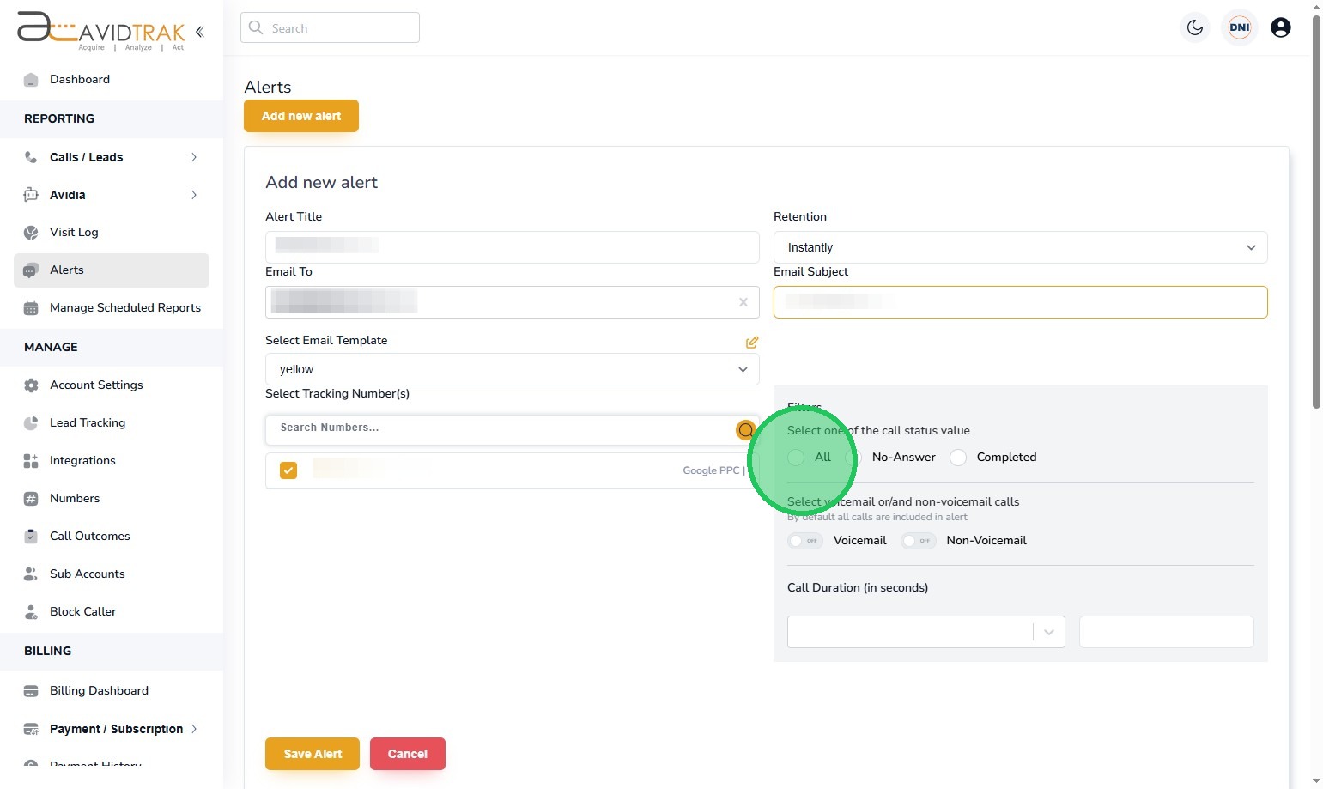Click the AvidTrak logo
Image resolution: width=1323 pixels, height=789 pixels.
101,31
